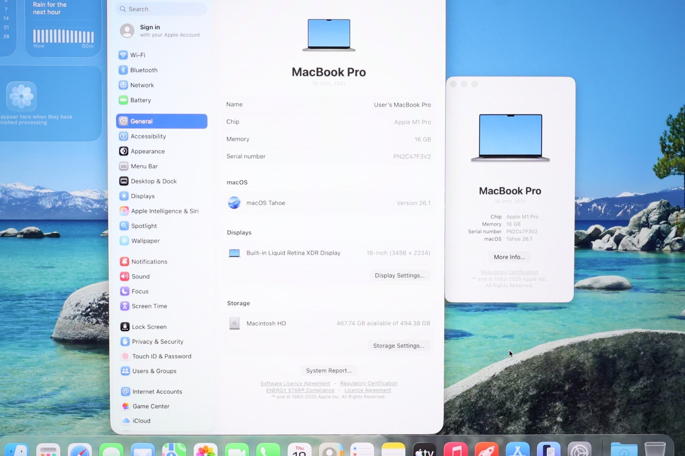Image resolution: width=685 pixels, height=456 pixels.
Task: Switch to Displays settings section
Action: point(143,196)
